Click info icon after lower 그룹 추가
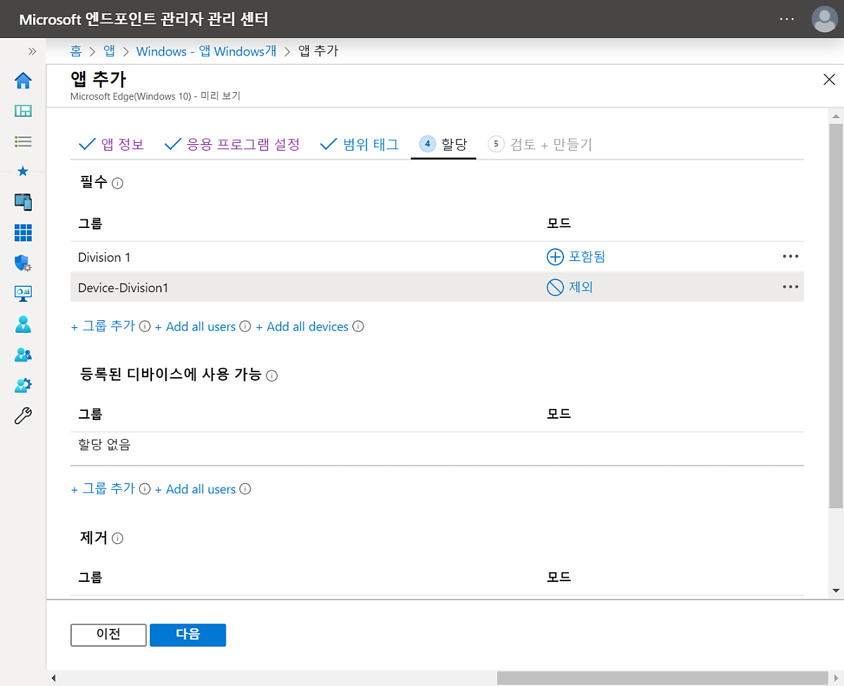 click(x=145, y=489)
